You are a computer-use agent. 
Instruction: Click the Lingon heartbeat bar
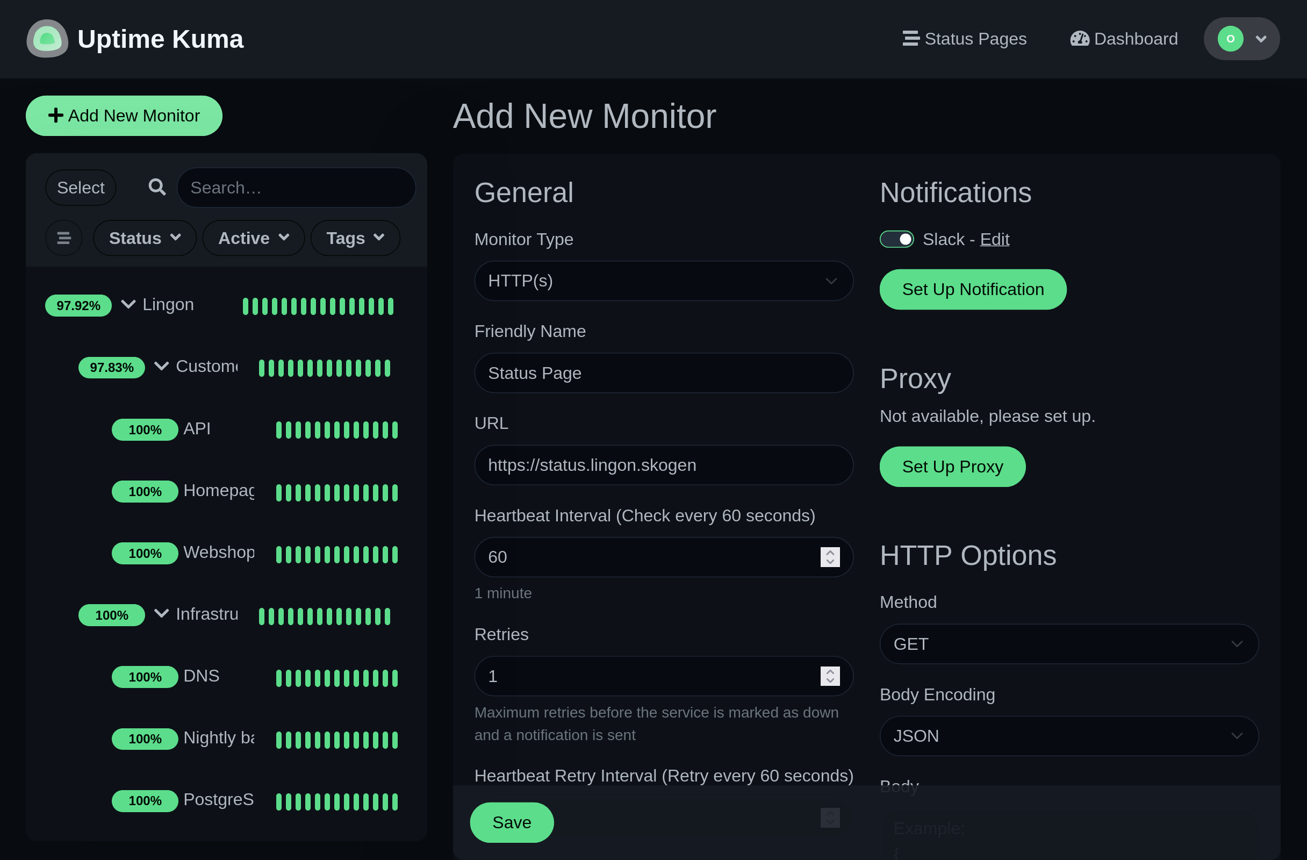click(x=318, y=306)
